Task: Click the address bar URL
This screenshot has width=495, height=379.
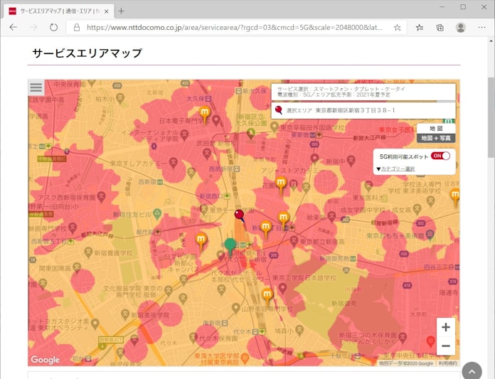Action: [x=234, y=28]
